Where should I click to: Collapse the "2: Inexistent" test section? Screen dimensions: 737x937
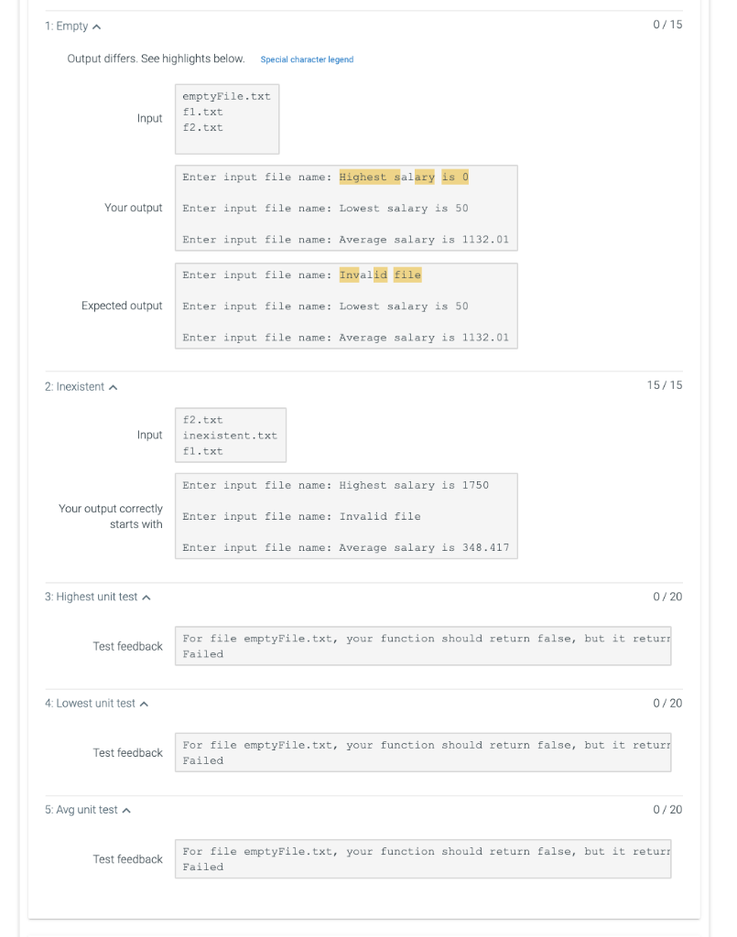tap(113, 386)
